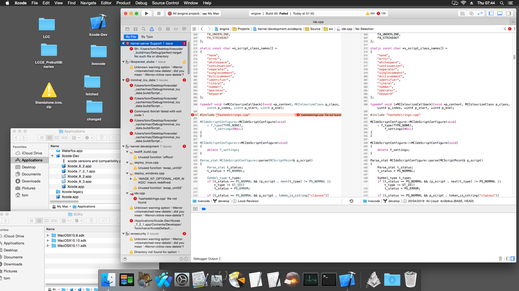
Task: Go forward in editor history
Action: (x=209, y=29)
